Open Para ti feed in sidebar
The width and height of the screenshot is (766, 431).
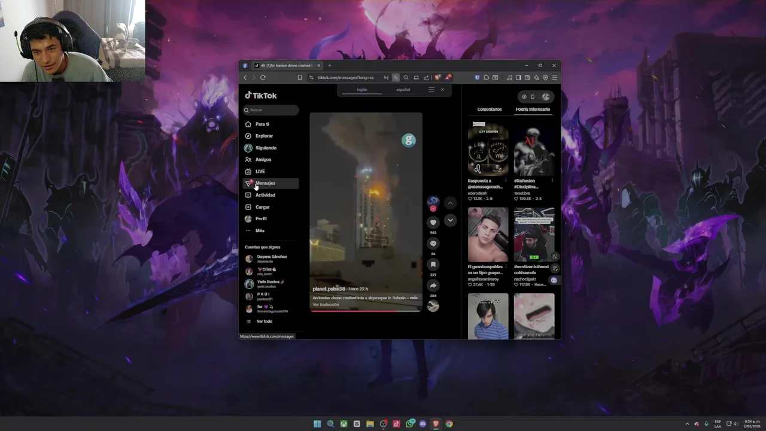point(270,124)
